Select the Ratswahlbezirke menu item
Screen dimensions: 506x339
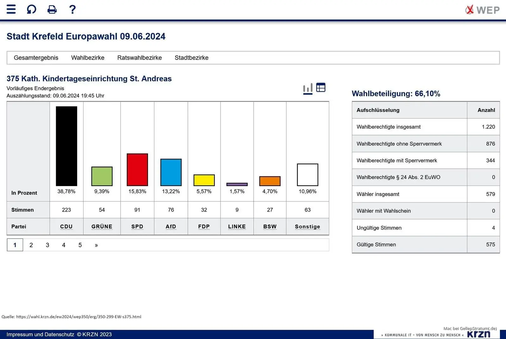pyautogui.click(x=139, y=58)
